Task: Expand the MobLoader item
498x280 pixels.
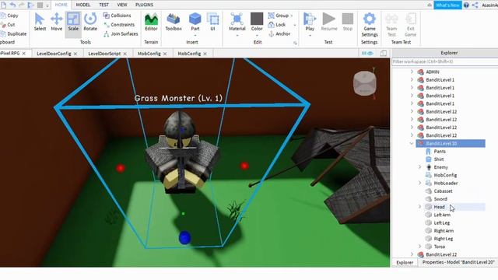Action: (420, 183)
